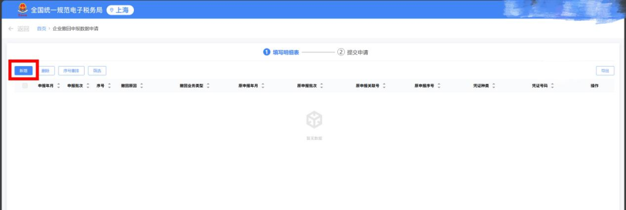Click the 操作 column header
The height and width of the screenshot is (210, 626).
point(595,86)
